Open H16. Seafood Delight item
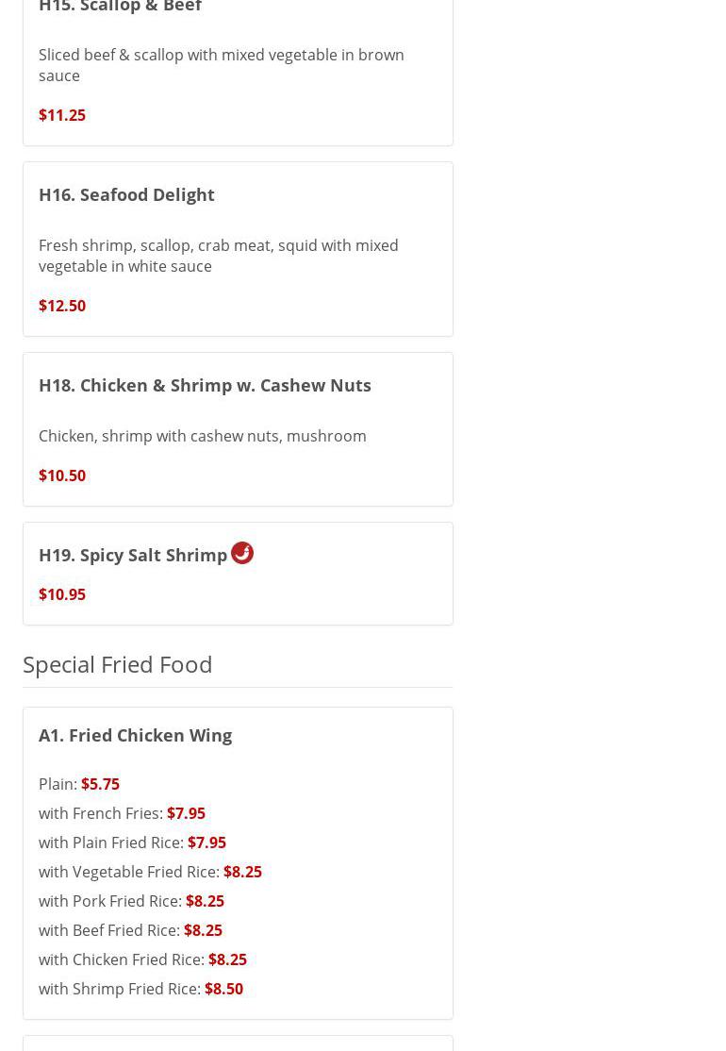The image size is (726, 1051). point(126,194)
